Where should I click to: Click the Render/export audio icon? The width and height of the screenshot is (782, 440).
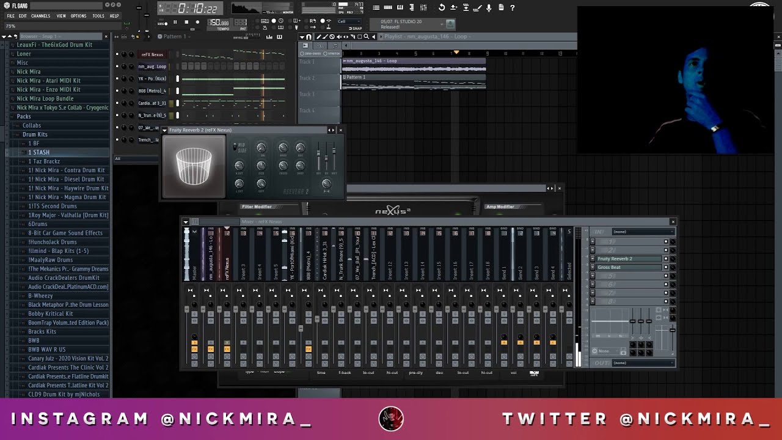(x=466, y=7)
